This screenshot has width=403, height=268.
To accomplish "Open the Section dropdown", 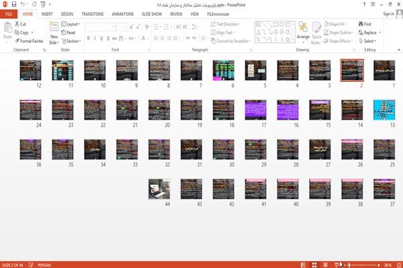I will (71, 41).
